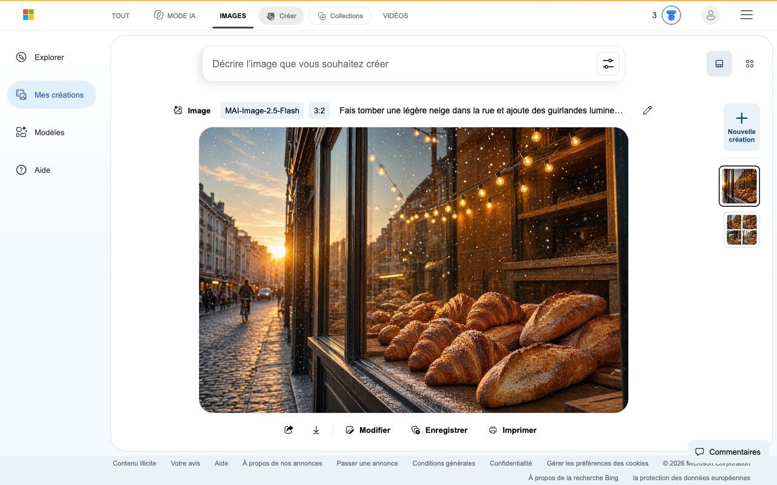Open the user account profile icon
Viewport: 777px width, 485px height.
tap(710, 15)
